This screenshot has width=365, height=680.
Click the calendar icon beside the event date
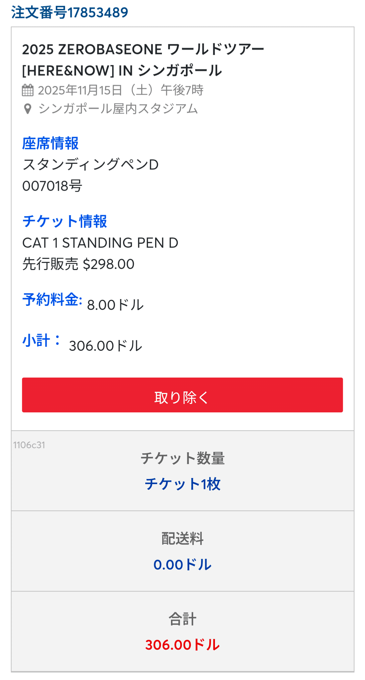[x=28, y=90]
